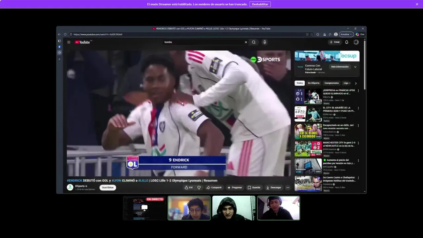Open 'Aumenta el precio del petróleo' title
The height and width of the screenshot is (238, 423).
[x=339, y=162]
